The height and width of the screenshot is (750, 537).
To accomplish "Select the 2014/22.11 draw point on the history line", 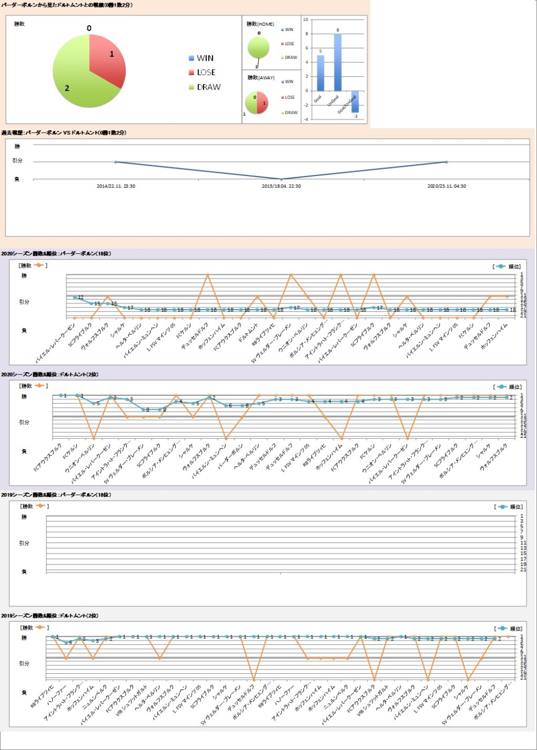I will click(x=116, y=162).
